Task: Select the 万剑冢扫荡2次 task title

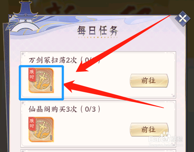Action: pyautogui.click(x=53, y=60)
